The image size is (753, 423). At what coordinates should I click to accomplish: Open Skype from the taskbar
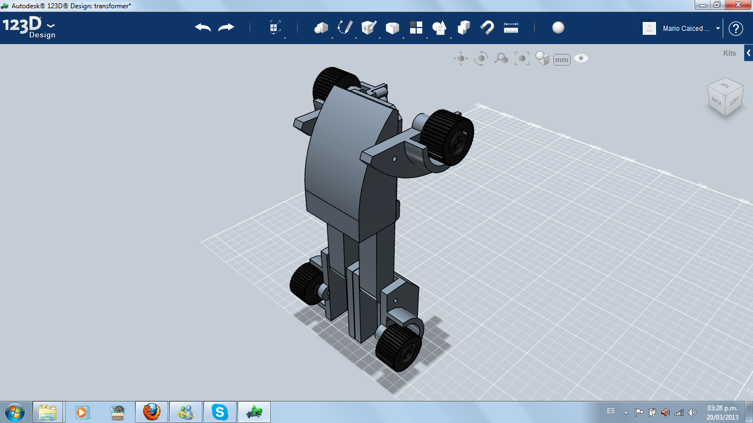pos(220,412)
